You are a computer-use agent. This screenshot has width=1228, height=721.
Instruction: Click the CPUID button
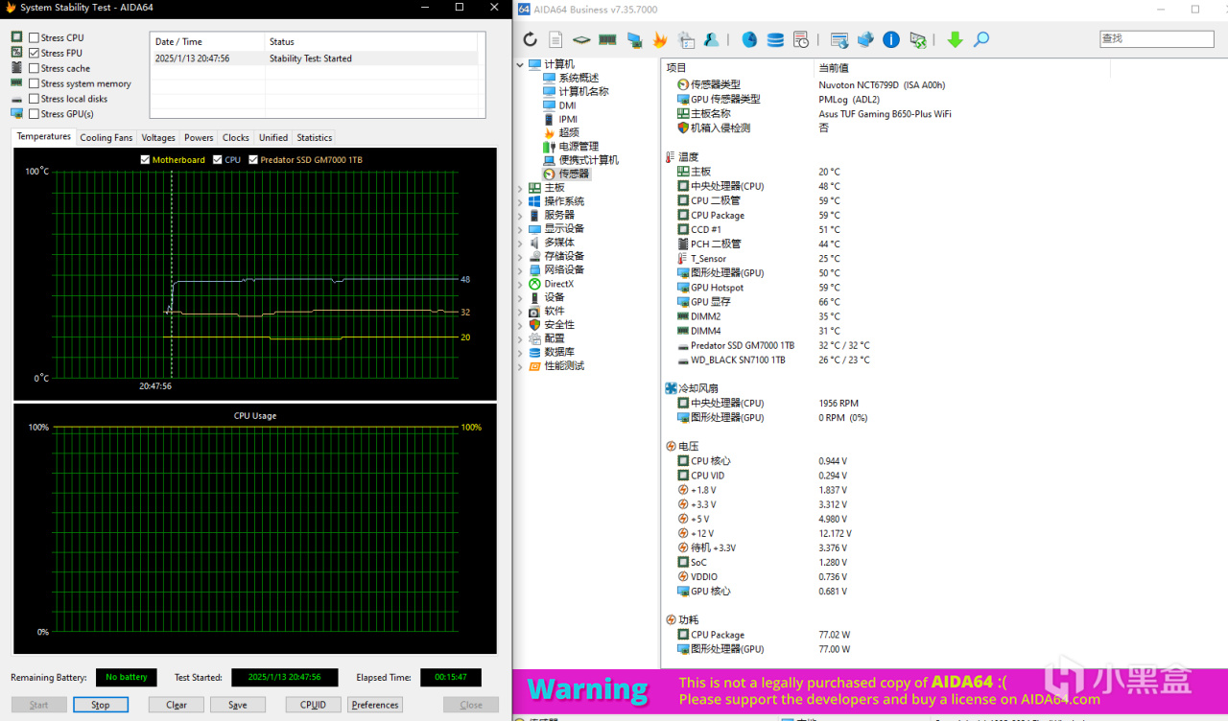click(x=314, y=705)
